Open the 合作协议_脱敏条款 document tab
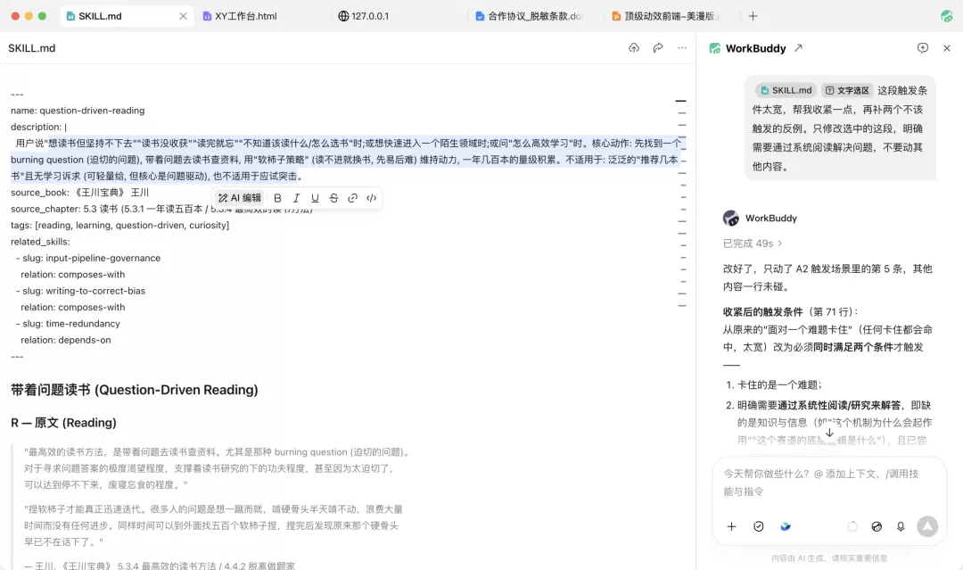The width and height of the screenshot is (963, 570). point(529,16)
